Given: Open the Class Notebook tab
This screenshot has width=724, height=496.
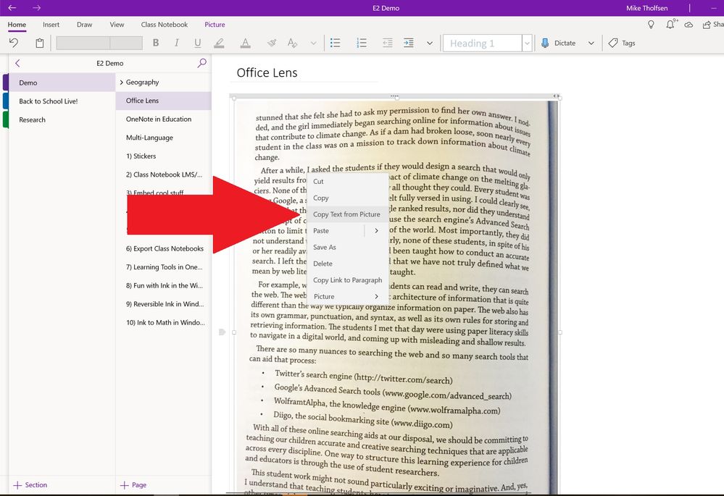Looking at the screenshot, I should click(x=165, y=25).
